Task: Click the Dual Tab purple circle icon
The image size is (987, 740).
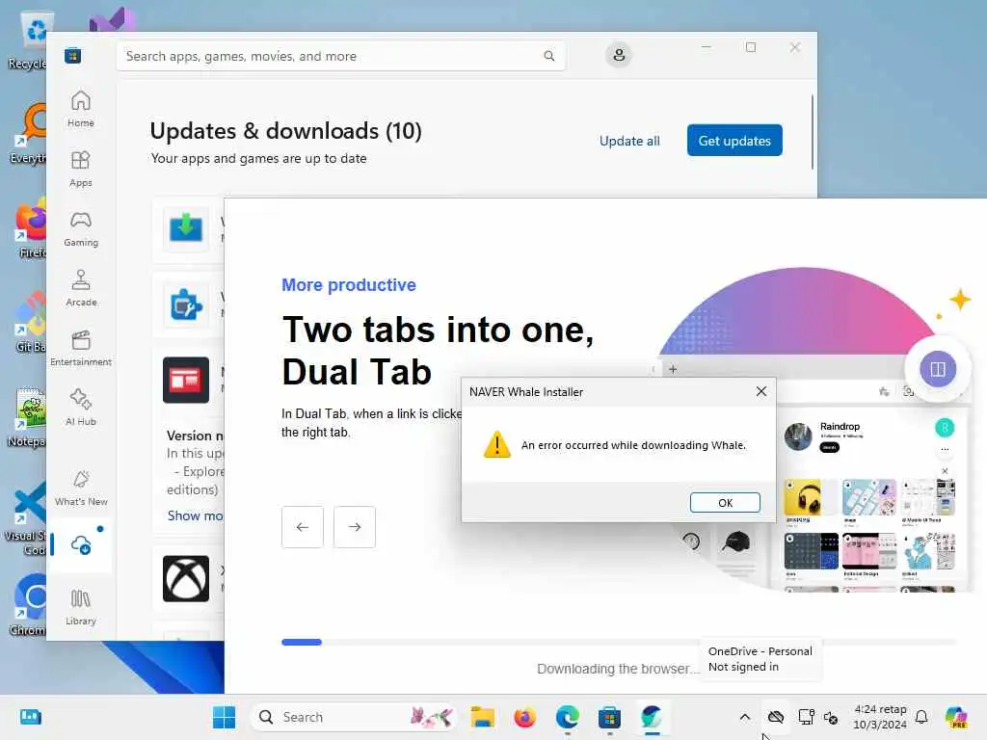Action: click(937, 369)
